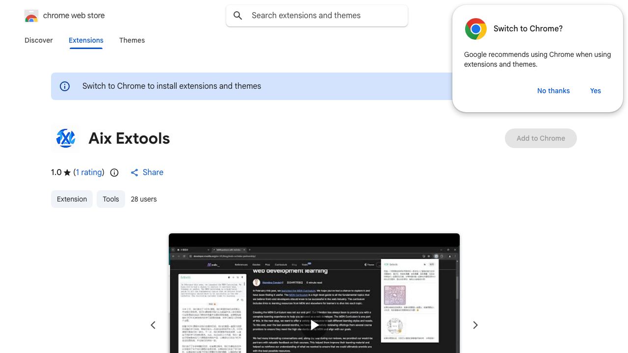Open the Discover tab
628x353 pixels.
pyautogui.click(x=39, y=40)
